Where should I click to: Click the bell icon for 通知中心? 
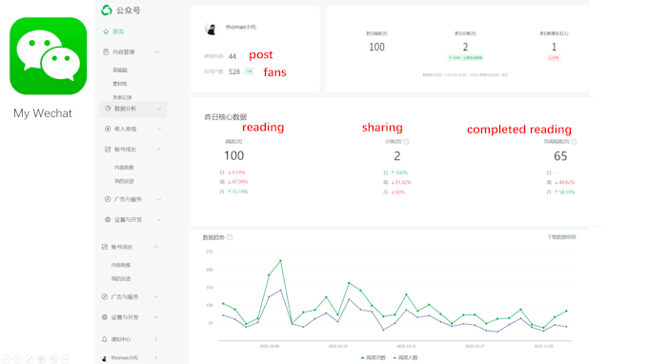104,339
